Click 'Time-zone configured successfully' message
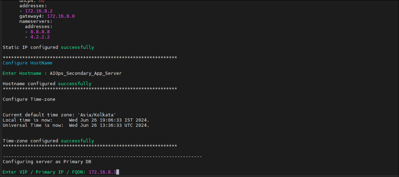This screenshot has height=177, width=399. coord(48,141)
